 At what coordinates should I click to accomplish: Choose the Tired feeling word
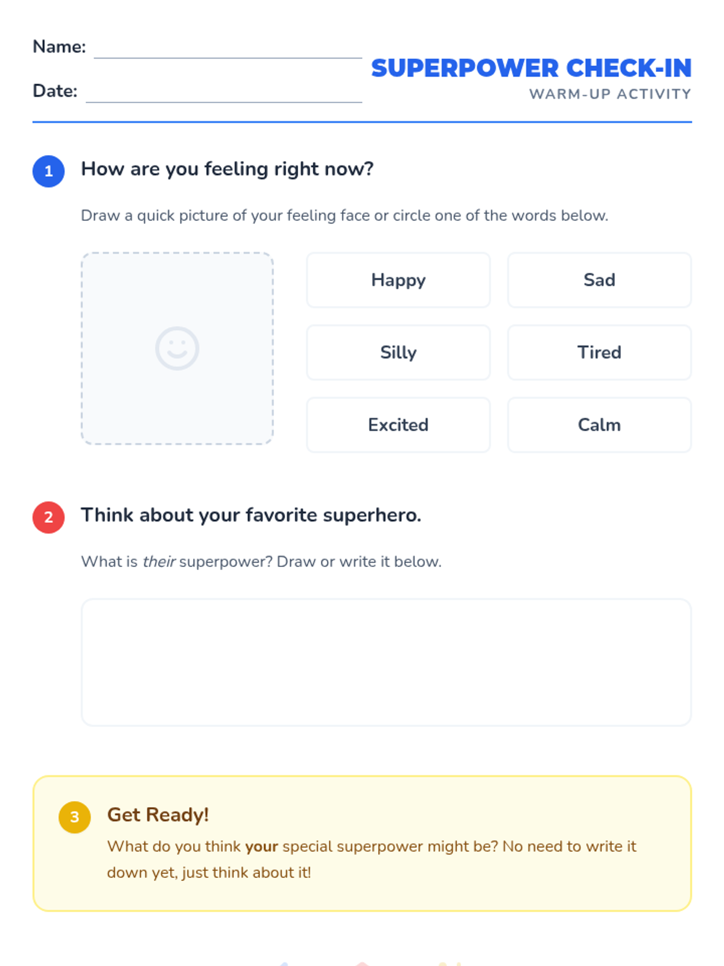(599, 353)
